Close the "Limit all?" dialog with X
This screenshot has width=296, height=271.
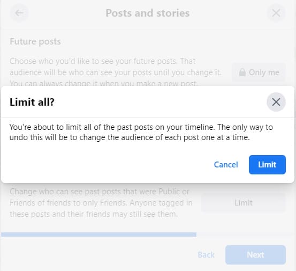click(x=276, y=102)
